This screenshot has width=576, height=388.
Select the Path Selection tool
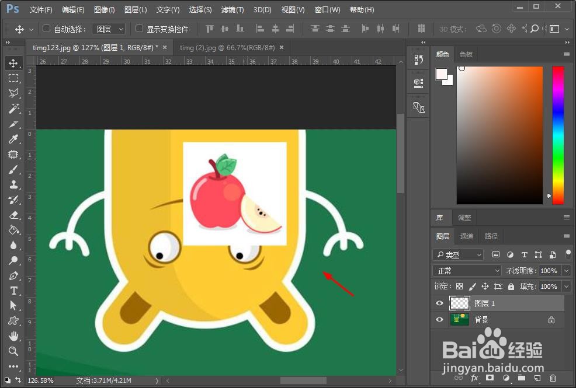(x=13, y=306)
